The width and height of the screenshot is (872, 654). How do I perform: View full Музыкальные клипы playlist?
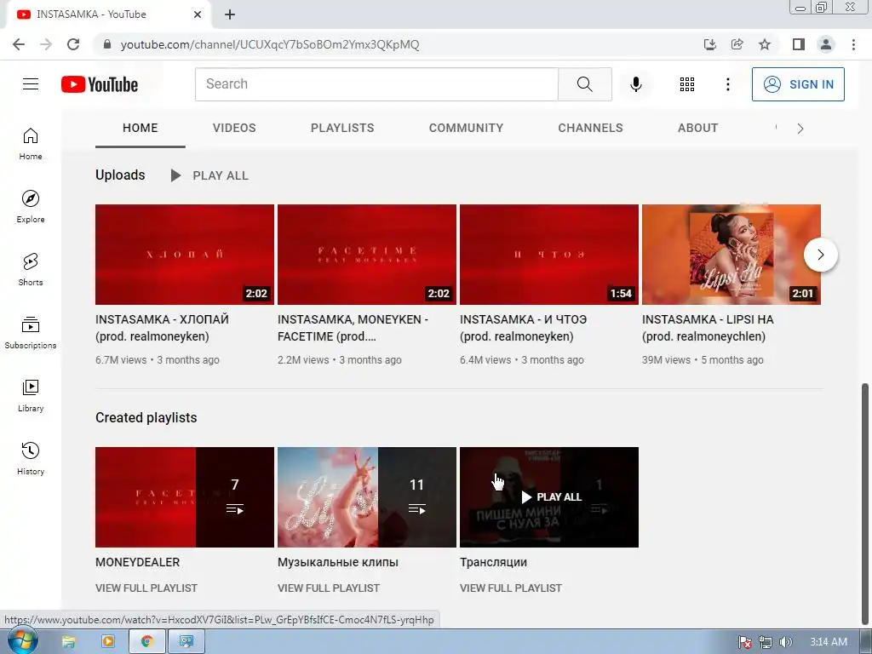[x=329, y=588]
